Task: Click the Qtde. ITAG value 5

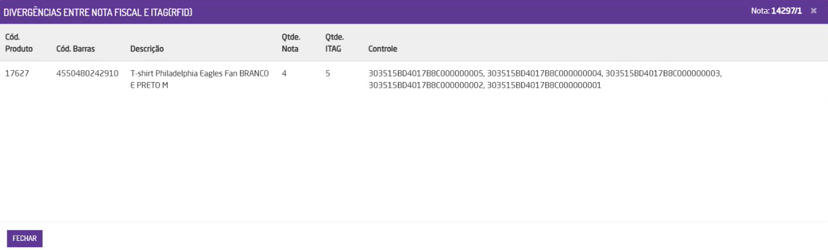Action: [328, 74]
